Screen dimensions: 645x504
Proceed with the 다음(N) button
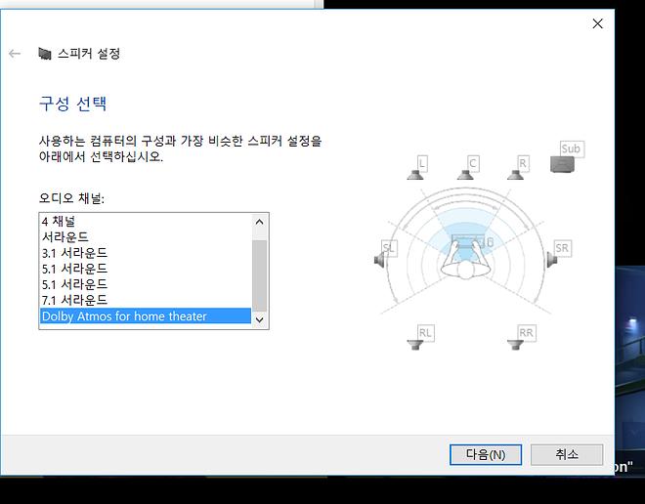click(486, 454)
